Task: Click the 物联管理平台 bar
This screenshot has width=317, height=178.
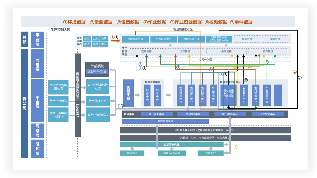Action: tap(165, 121)
